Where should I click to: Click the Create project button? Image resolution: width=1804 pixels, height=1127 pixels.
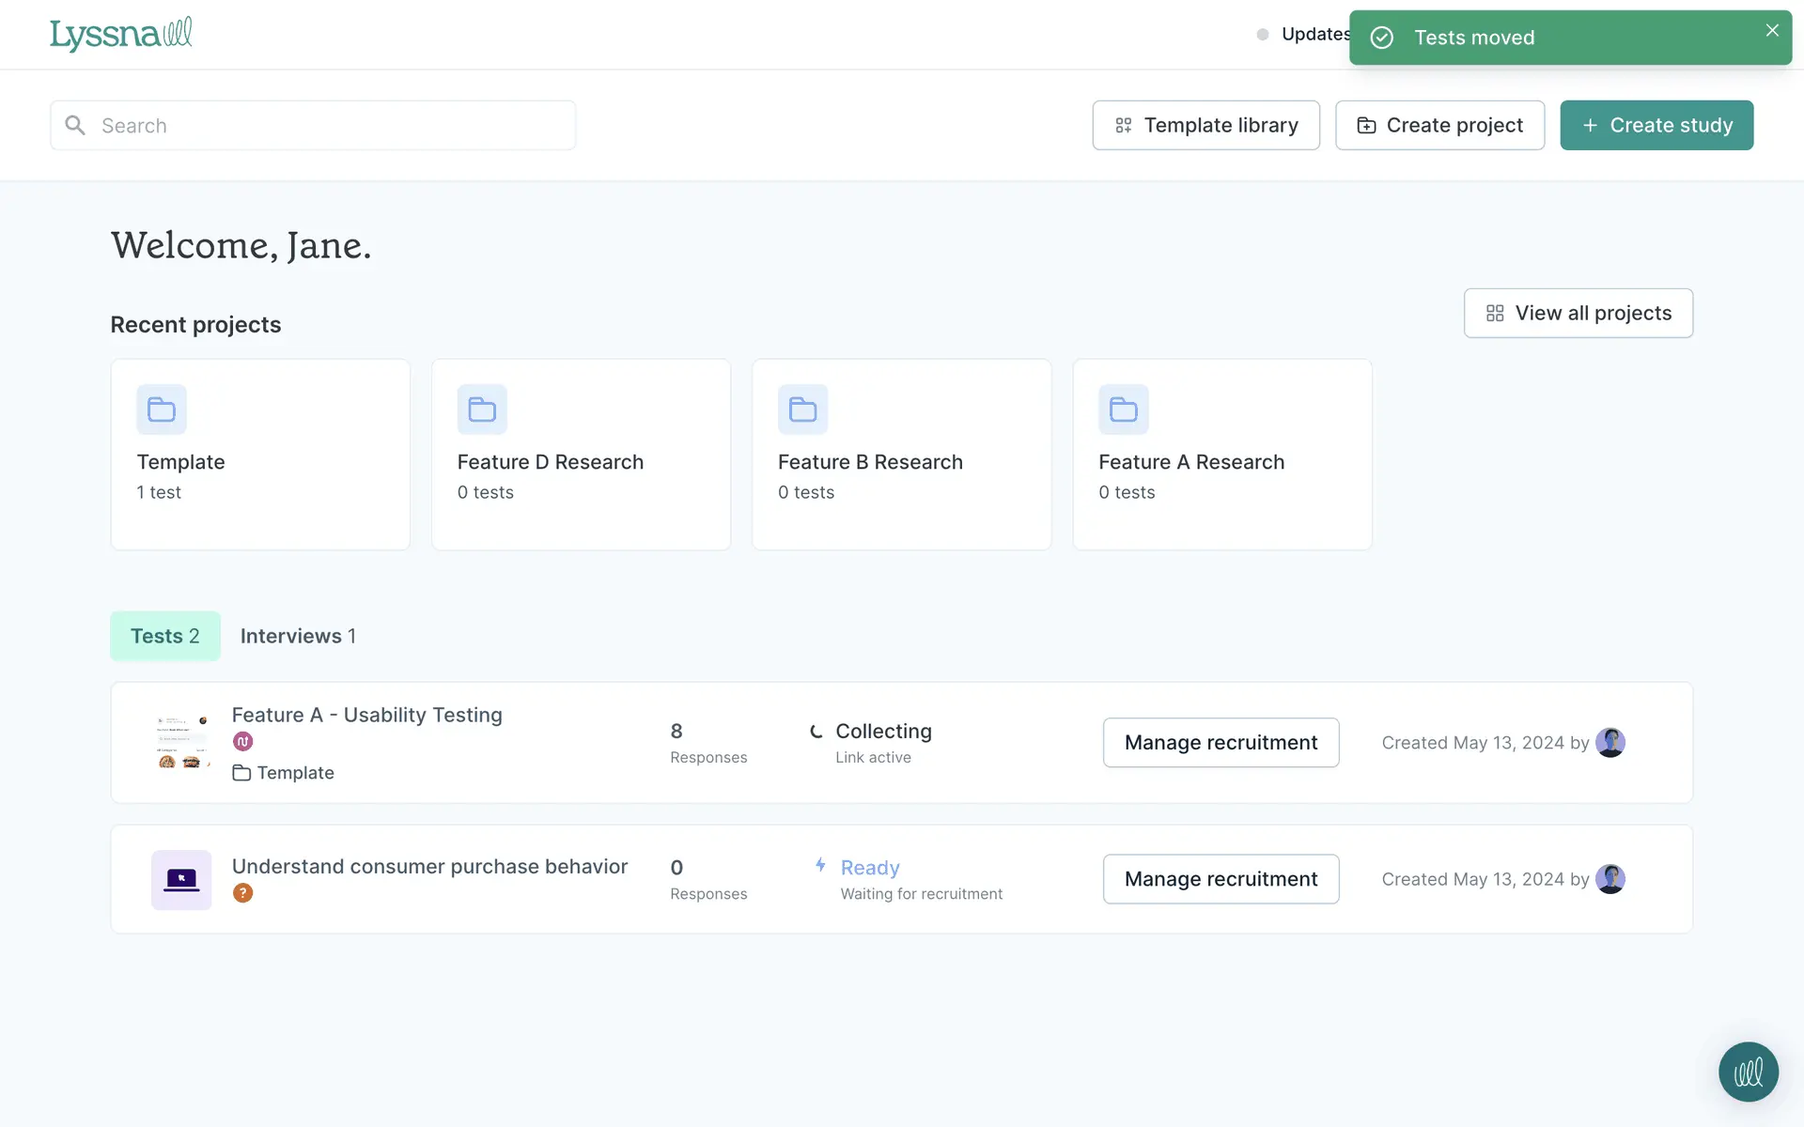click(x=1439, y=125)
